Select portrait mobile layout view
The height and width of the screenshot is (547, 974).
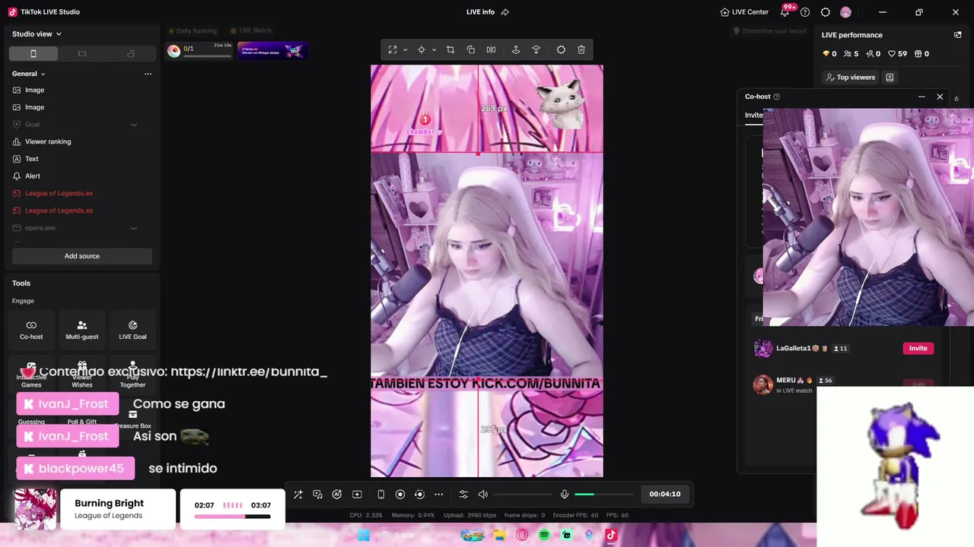[33, 54]
